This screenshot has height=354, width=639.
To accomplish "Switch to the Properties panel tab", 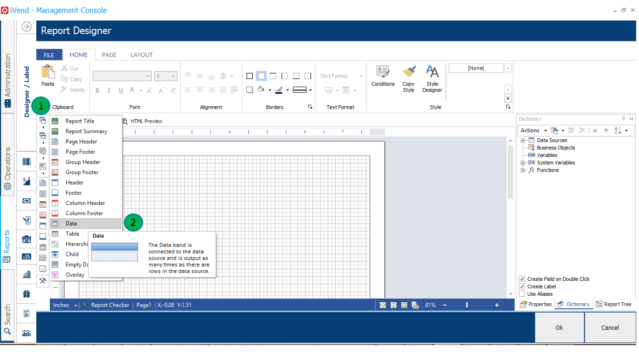I will [536, 304].
